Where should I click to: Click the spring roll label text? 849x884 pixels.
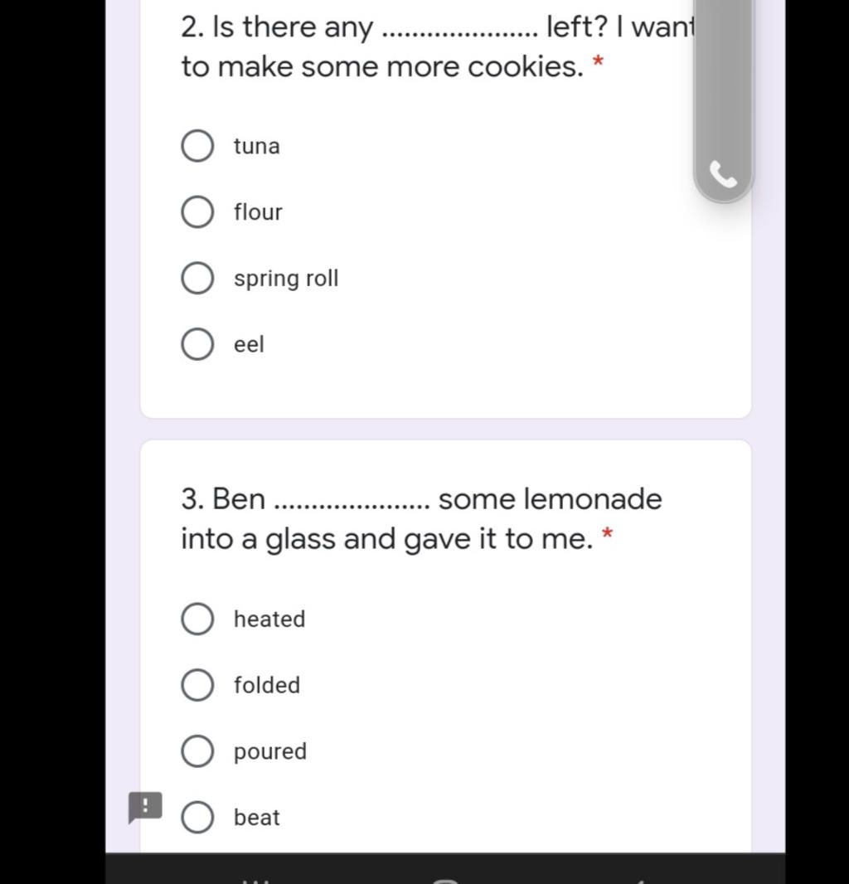tap(286, 279)
